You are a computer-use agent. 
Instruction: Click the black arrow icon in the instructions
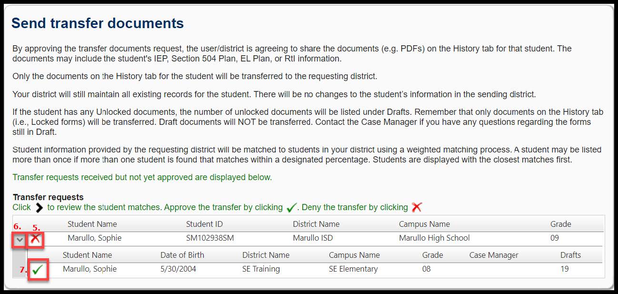click(39, 208)
